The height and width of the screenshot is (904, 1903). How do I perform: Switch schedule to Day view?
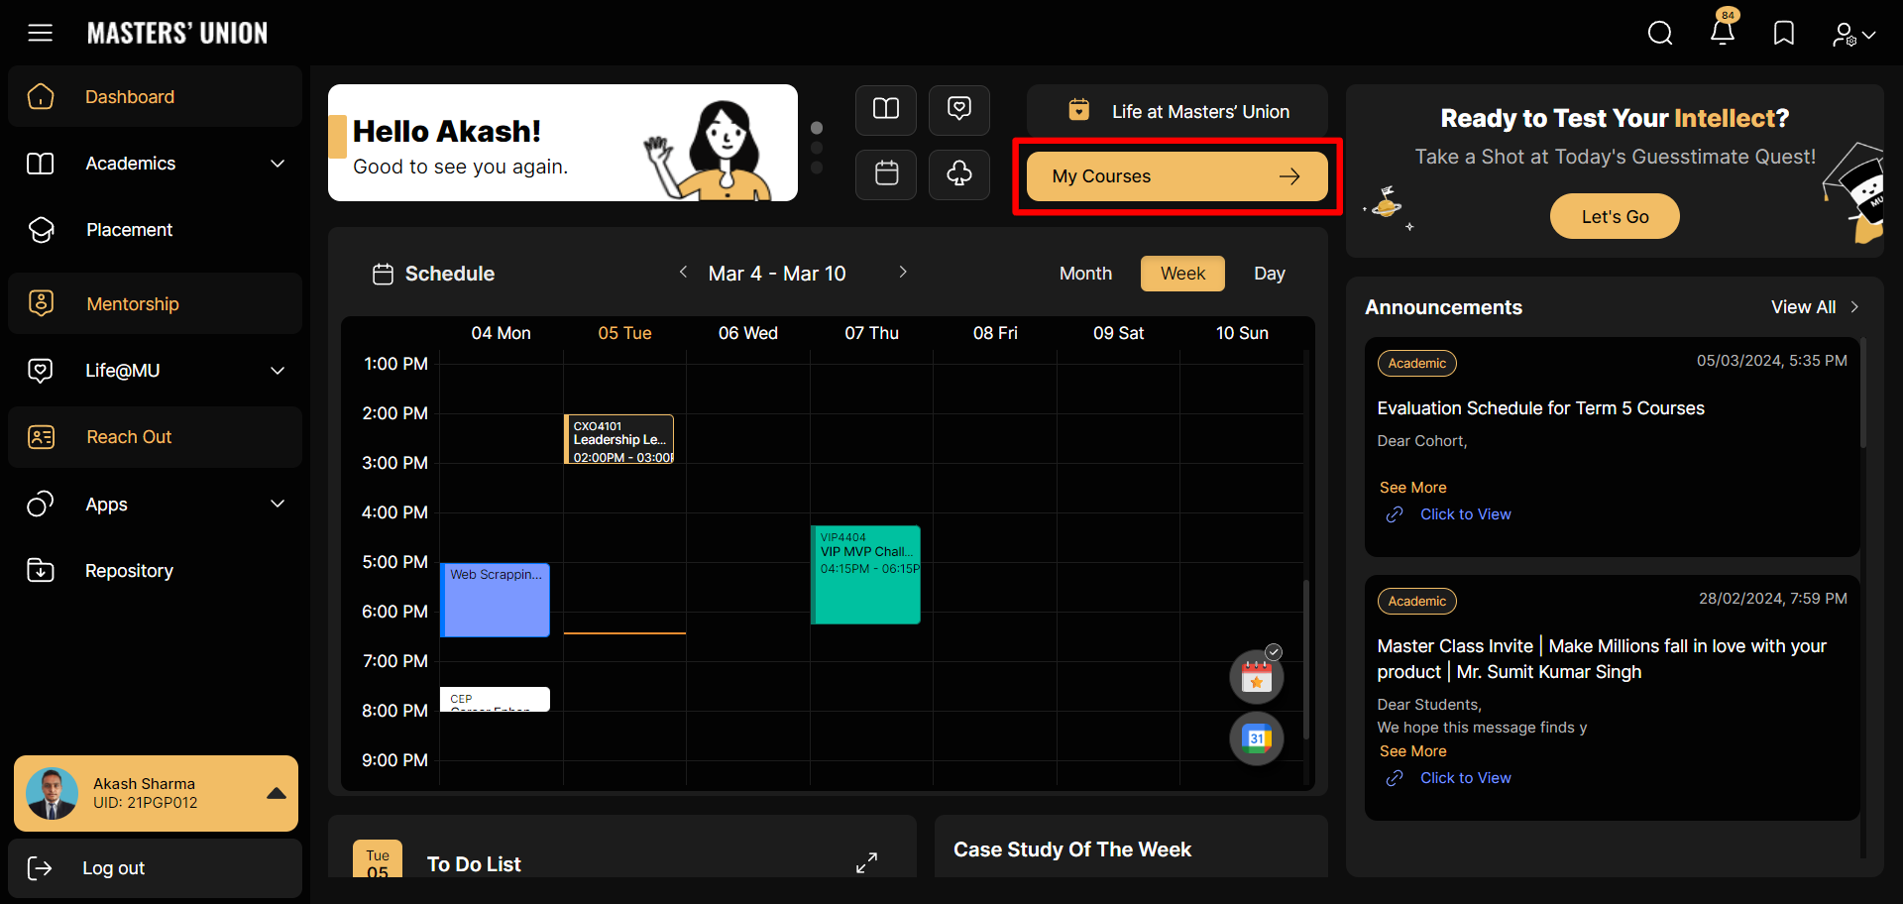[1269, 274]
